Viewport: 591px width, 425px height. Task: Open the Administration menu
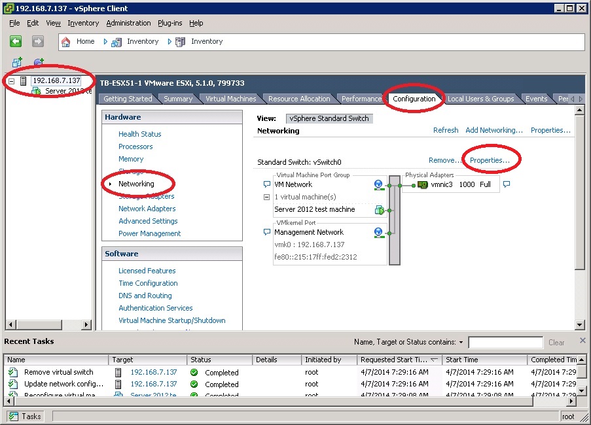pyautogui.click(x=128, y=23)
